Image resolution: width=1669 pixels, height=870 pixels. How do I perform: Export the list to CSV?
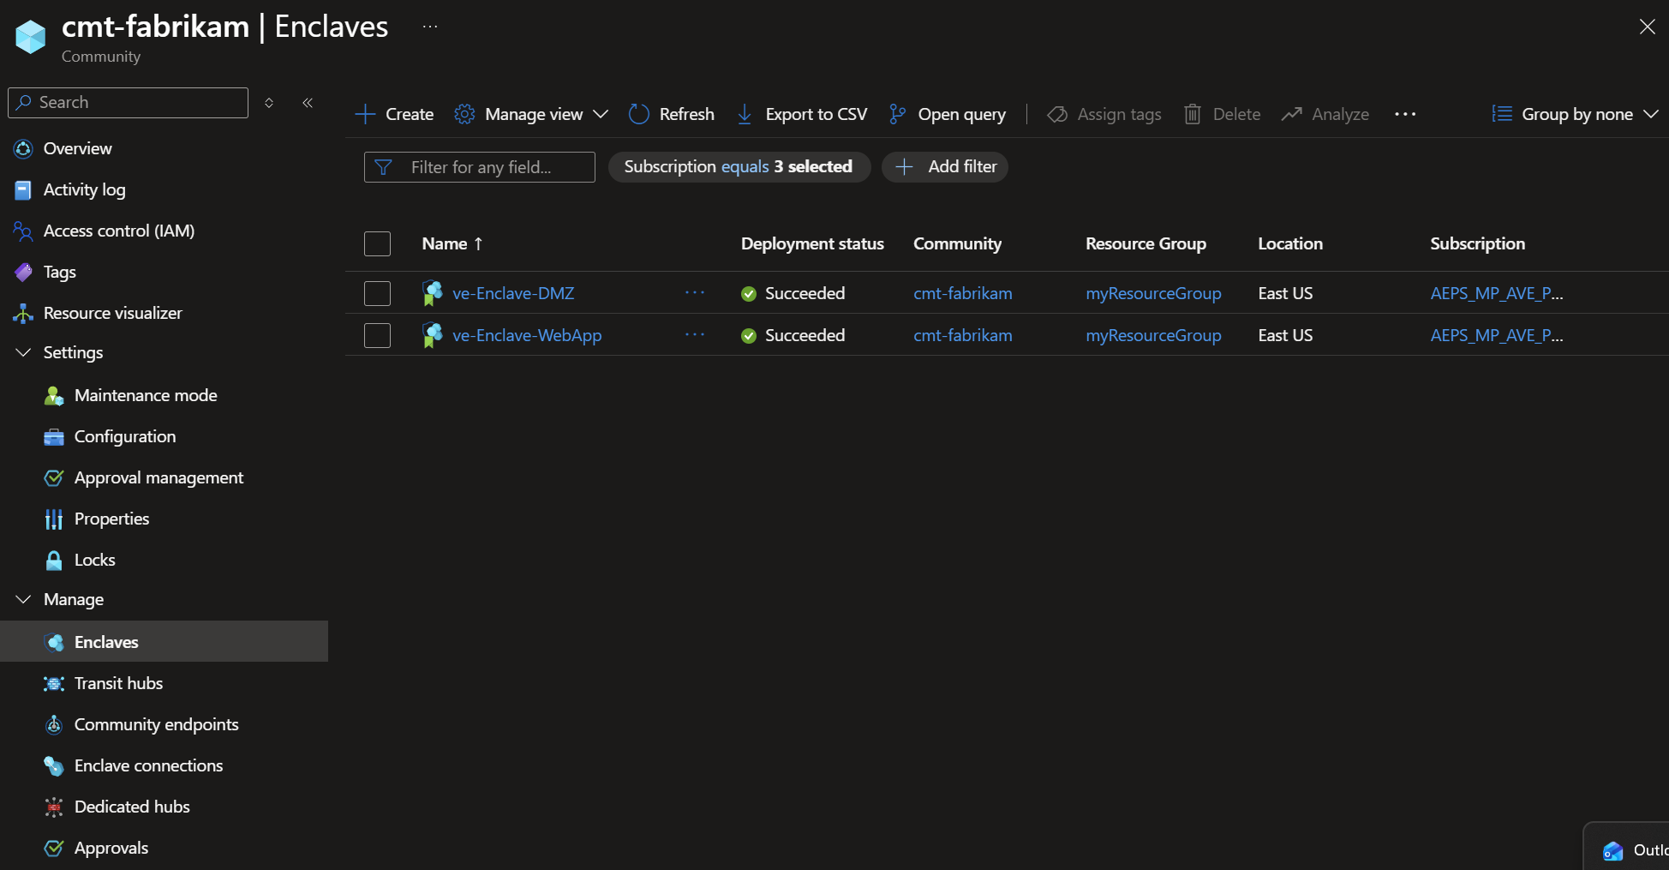click(802, 114)
